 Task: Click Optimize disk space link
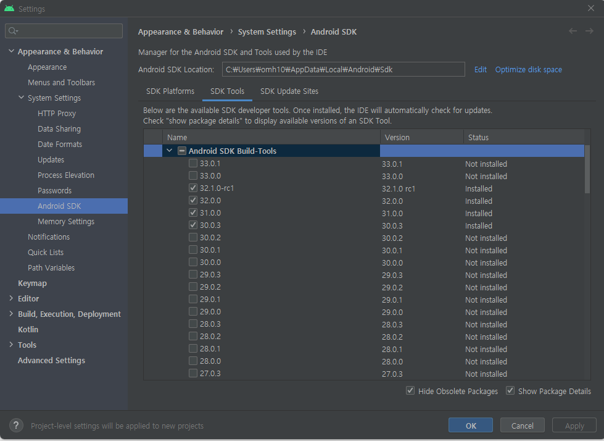[x=529, y=69]
